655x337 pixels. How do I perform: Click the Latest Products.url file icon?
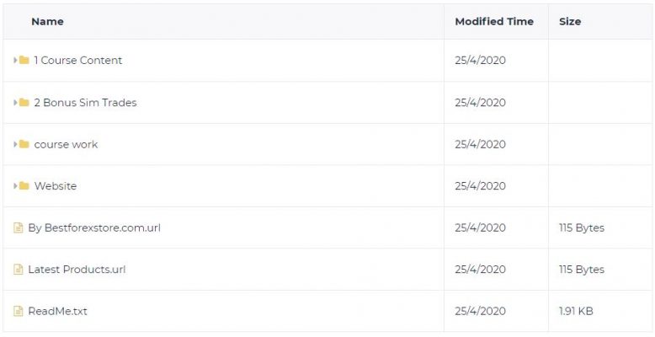[x=19, y=270]
